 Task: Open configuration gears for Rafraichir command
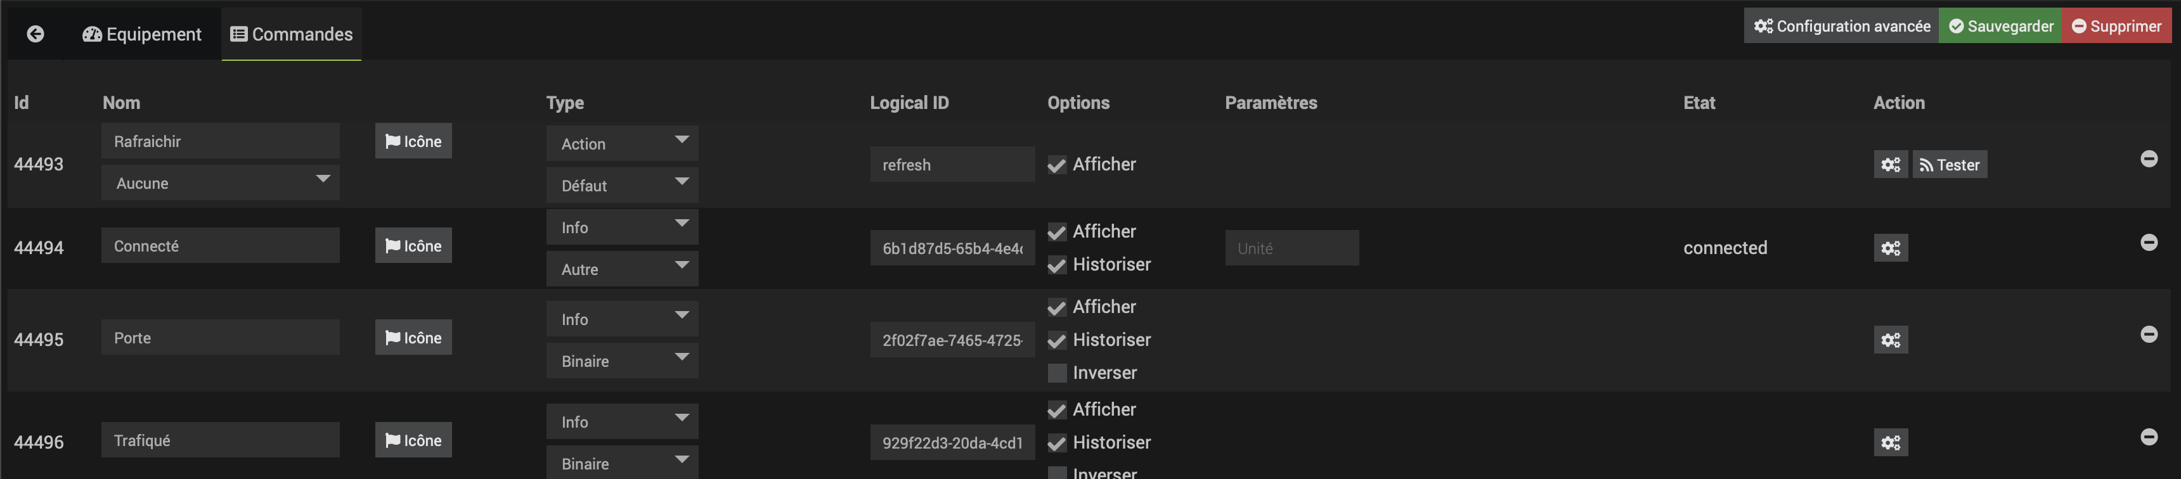(x=1890, y=165)
